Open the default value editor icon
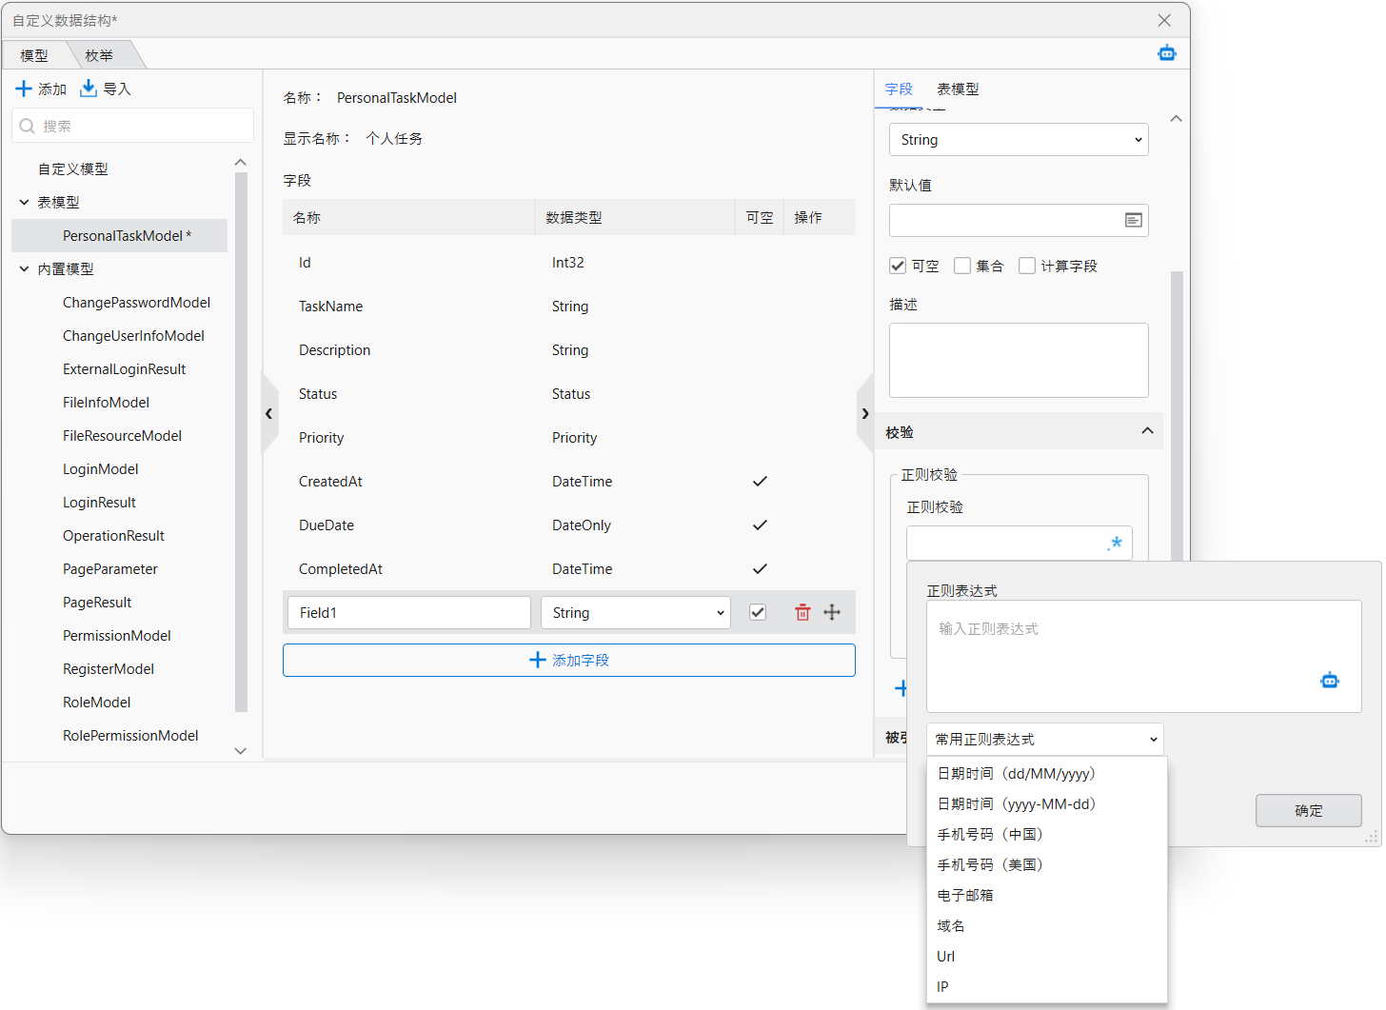 pyautogui.click(x=1133, y=220)
